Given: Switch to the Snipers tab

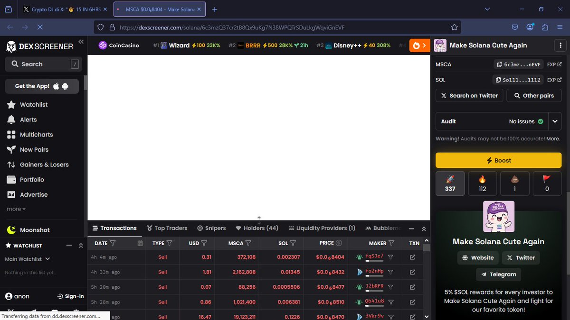Looking at the screenshot, I should click(211, 228).
